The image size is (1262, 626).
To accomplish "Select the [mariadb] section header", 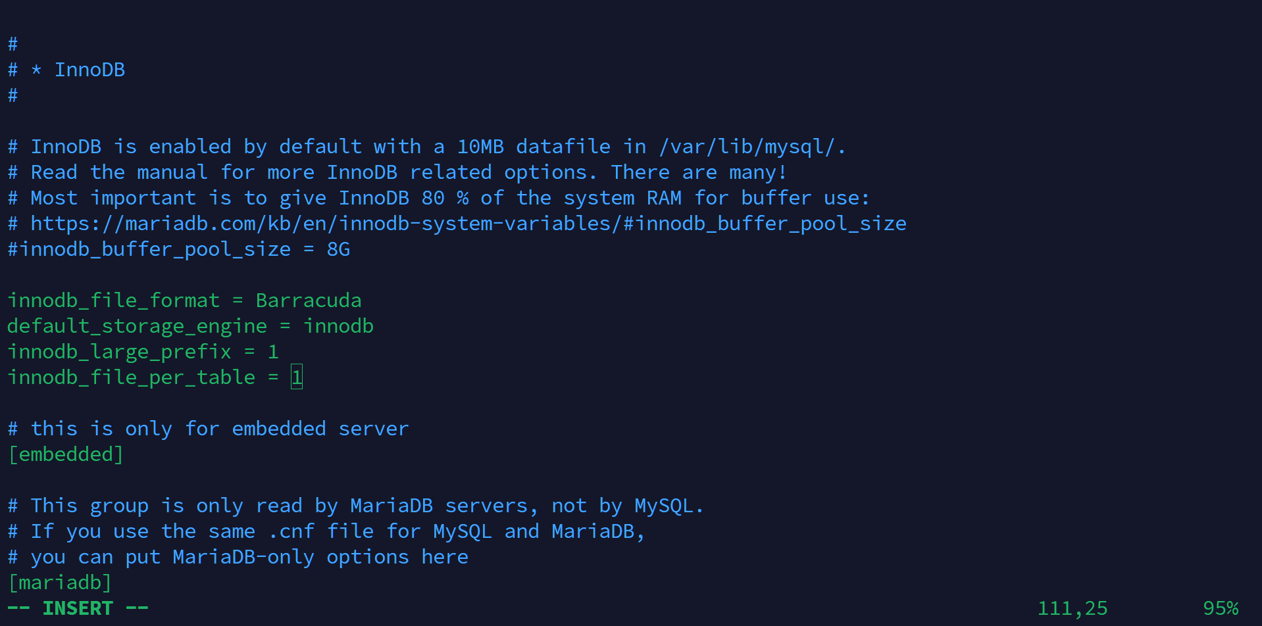I will [x=60, y=583].
